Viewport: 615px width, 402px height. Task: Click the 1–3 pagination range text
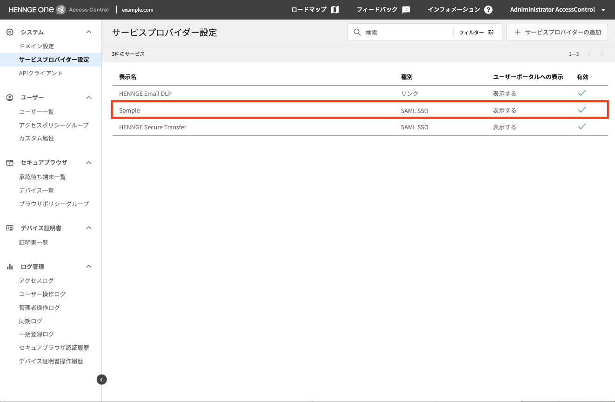coord(574,54)
